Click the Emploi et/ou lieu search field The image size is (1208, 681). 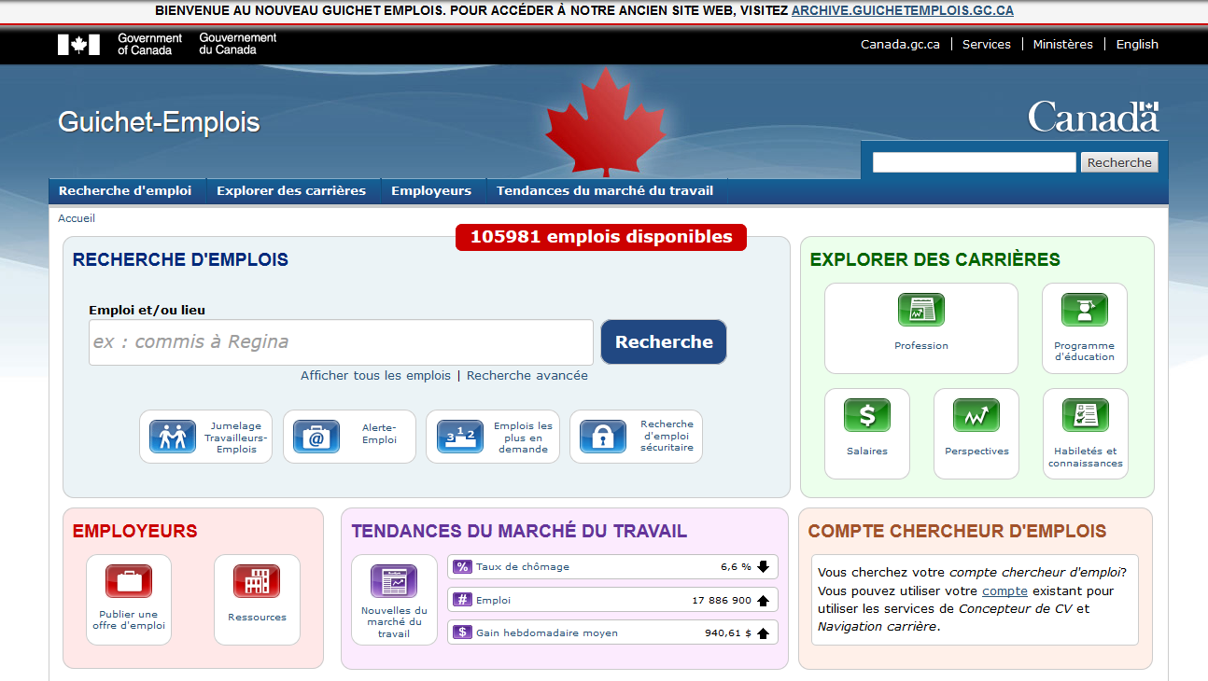click(x=341, y=342)
